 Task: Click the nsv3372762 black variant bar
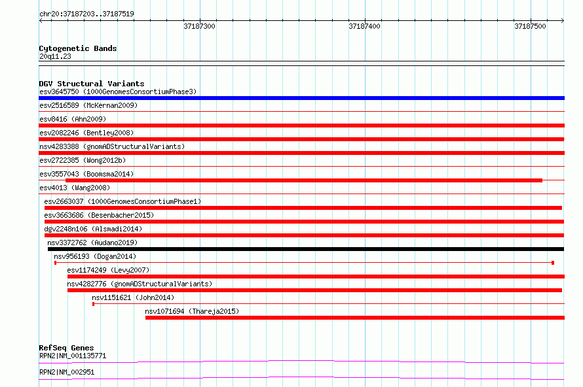pos(306,249)
